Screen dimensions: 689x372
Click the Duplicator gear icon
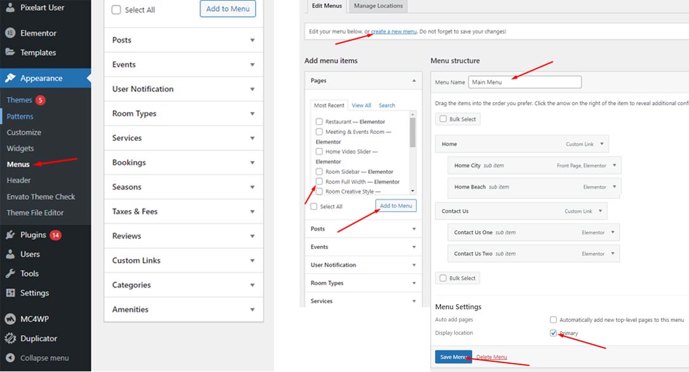tap(10, 338)
